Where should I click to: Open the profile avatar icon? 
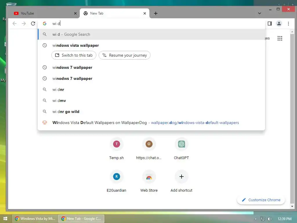[279, 24]
